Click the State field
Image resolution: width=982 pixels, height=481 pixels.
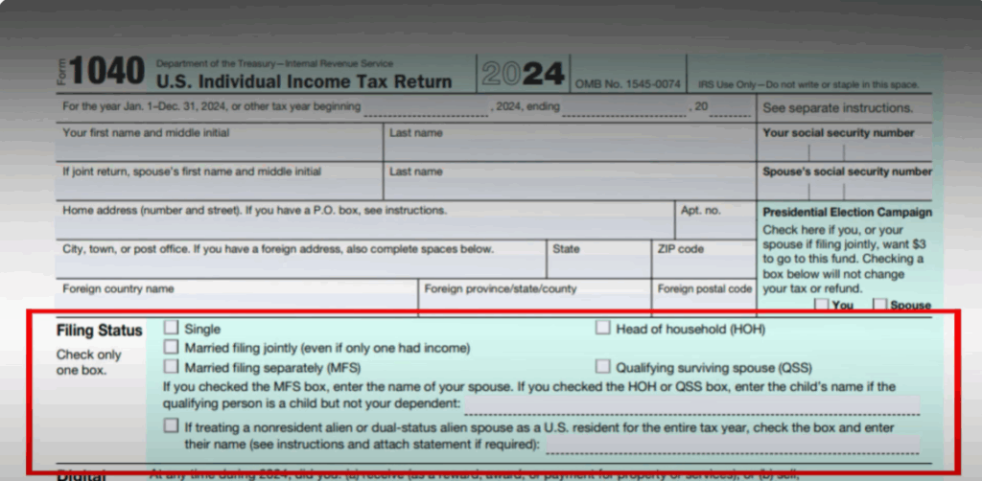[x=597, y=264]
